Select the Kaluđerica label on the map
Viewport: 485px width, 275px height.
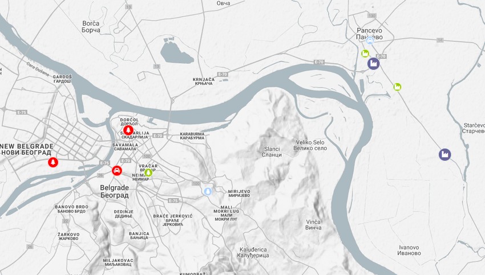click(x=253, y=252)
